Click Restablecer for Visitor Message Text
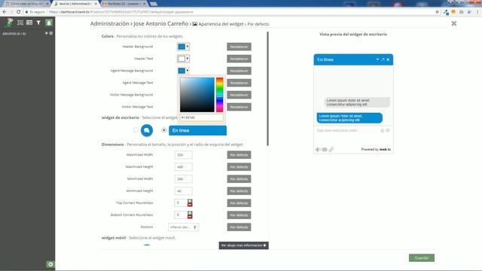Viewport: 482px width, 271px height. pyautogui.click(x=239, y=107)
